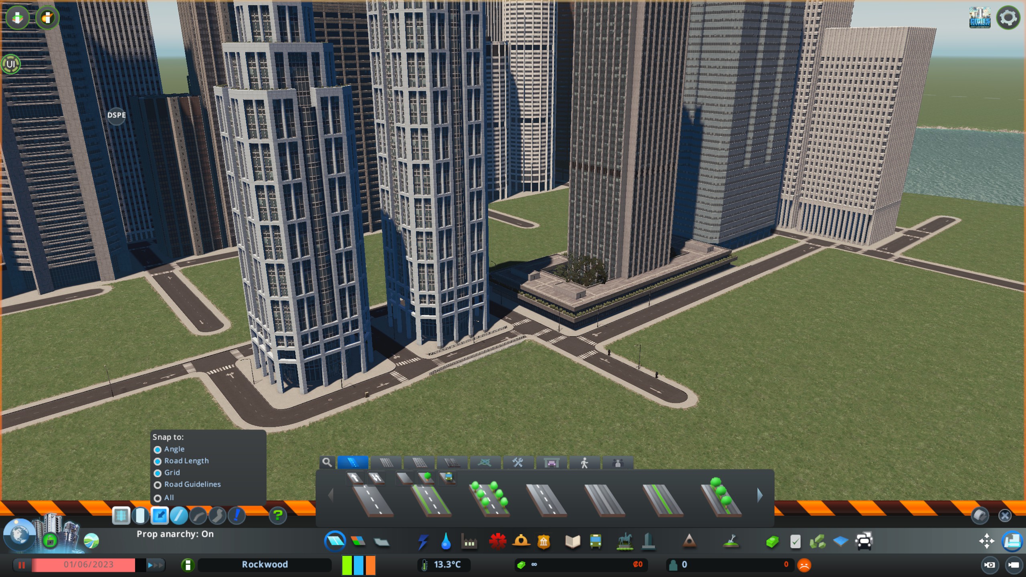
Task: Open the Roads build menu
Action: pyautogui.click(x=335, y=541)
